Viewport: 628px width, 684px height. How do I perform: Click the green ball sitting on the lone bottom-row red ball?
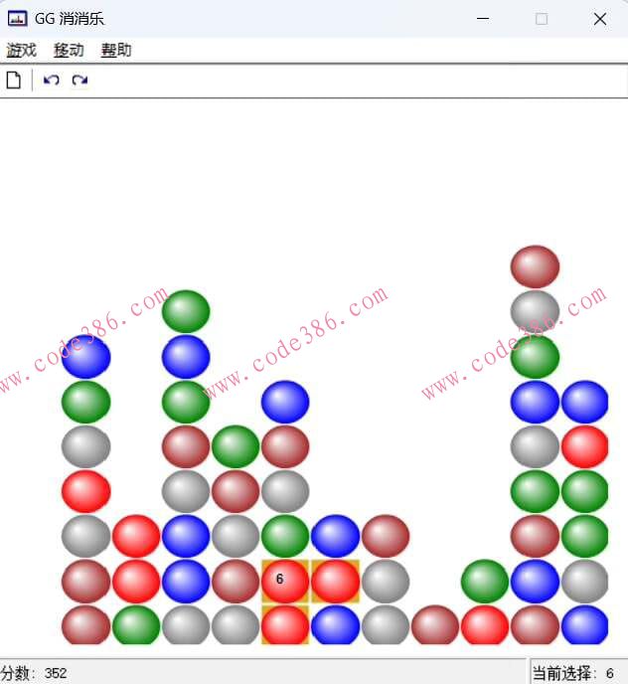click(x=485, y=581)
